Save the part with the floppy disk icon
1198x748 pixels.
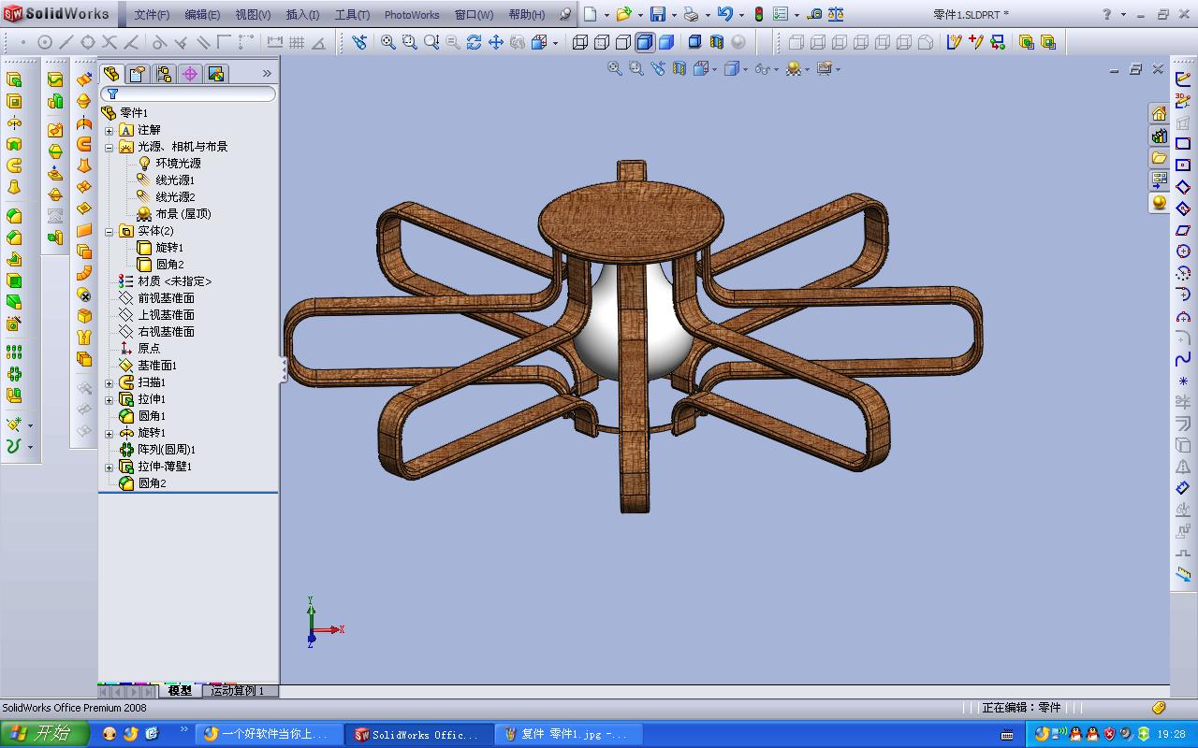[x=658, y=14]
